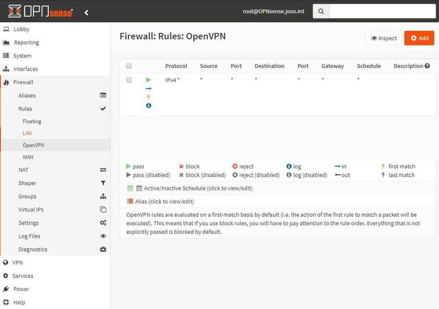Click the green active schedule calendar icon
Image resolution: width=439 pixels, height=309 pixels.
130,188
